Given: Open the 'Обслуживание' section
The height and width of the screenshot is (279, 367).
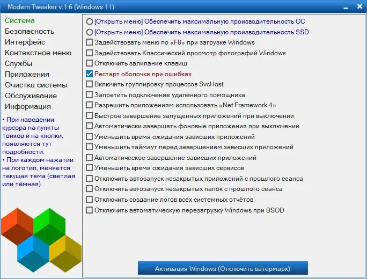Looking at the screenshot, I should (x=31, y=96).
